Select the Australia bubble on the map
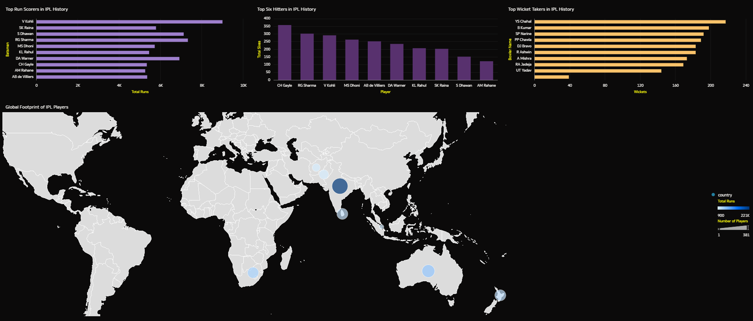This screenshot has width=753, height=321. click(428, 271)
